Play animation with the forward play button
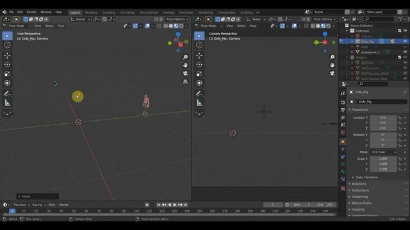Viewport: 410px width, 230px height. [x=175, y=204]
